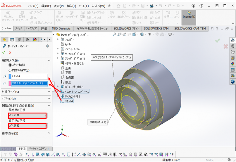Expand the ソリッドボディ(1) tree node

pos(58,59)
